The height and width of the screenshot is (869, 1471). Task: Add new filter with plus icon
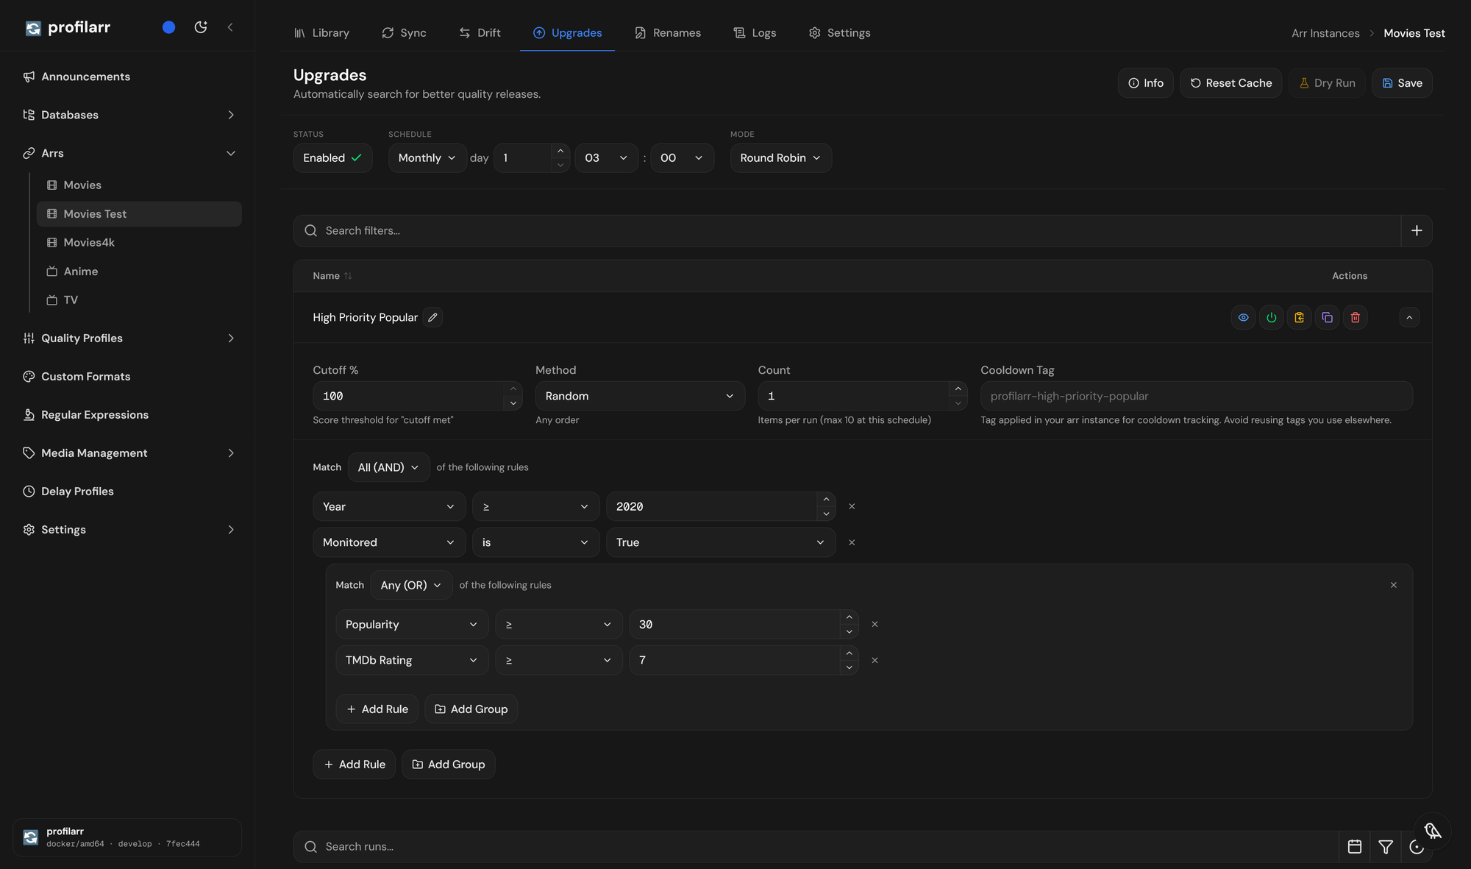coord(1417,230)
